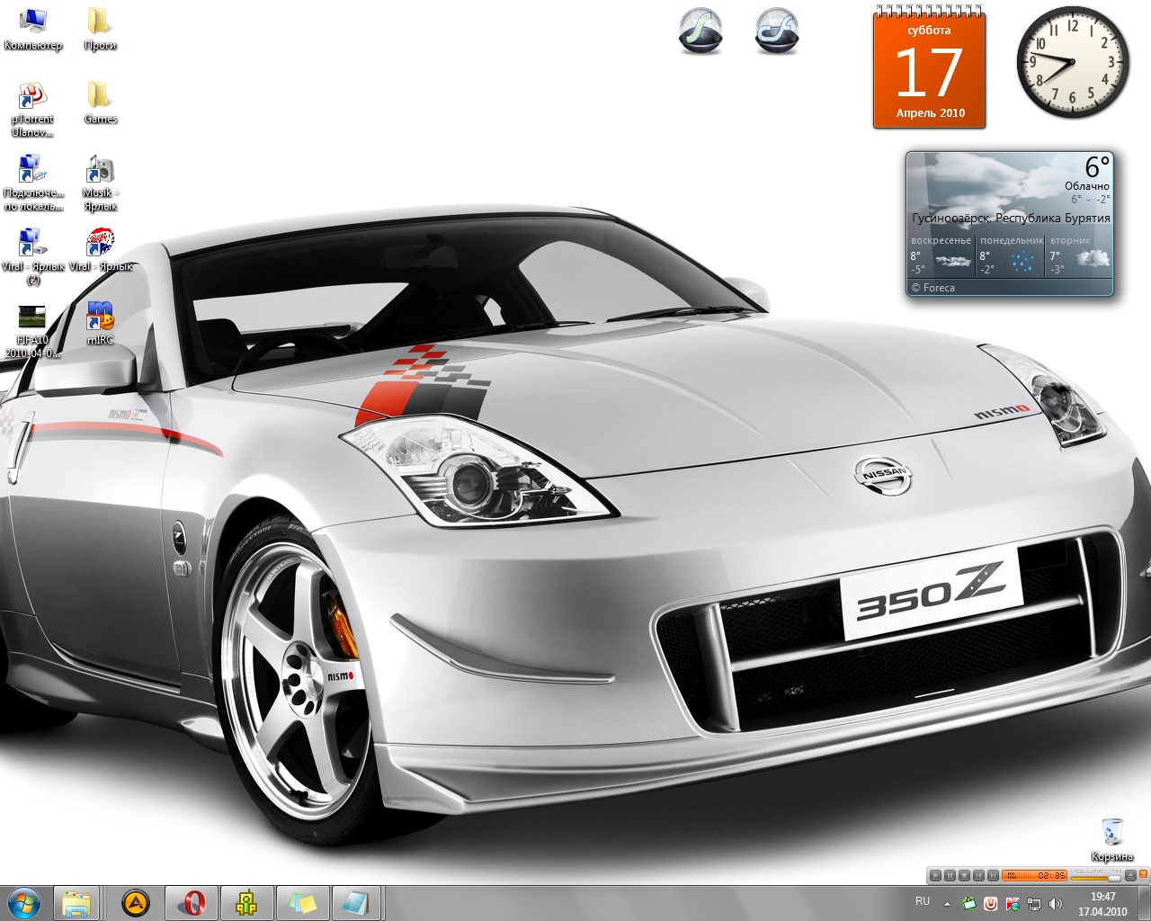Screen dimensions: 1151x921
Task: Show hidden system tray icons
Action: (947, 903)
